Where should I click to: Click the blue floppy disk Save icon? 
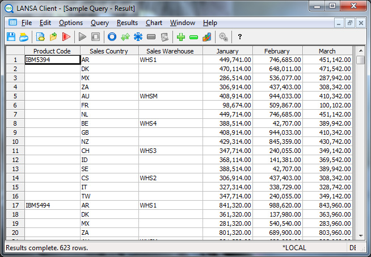pos(11,37)
